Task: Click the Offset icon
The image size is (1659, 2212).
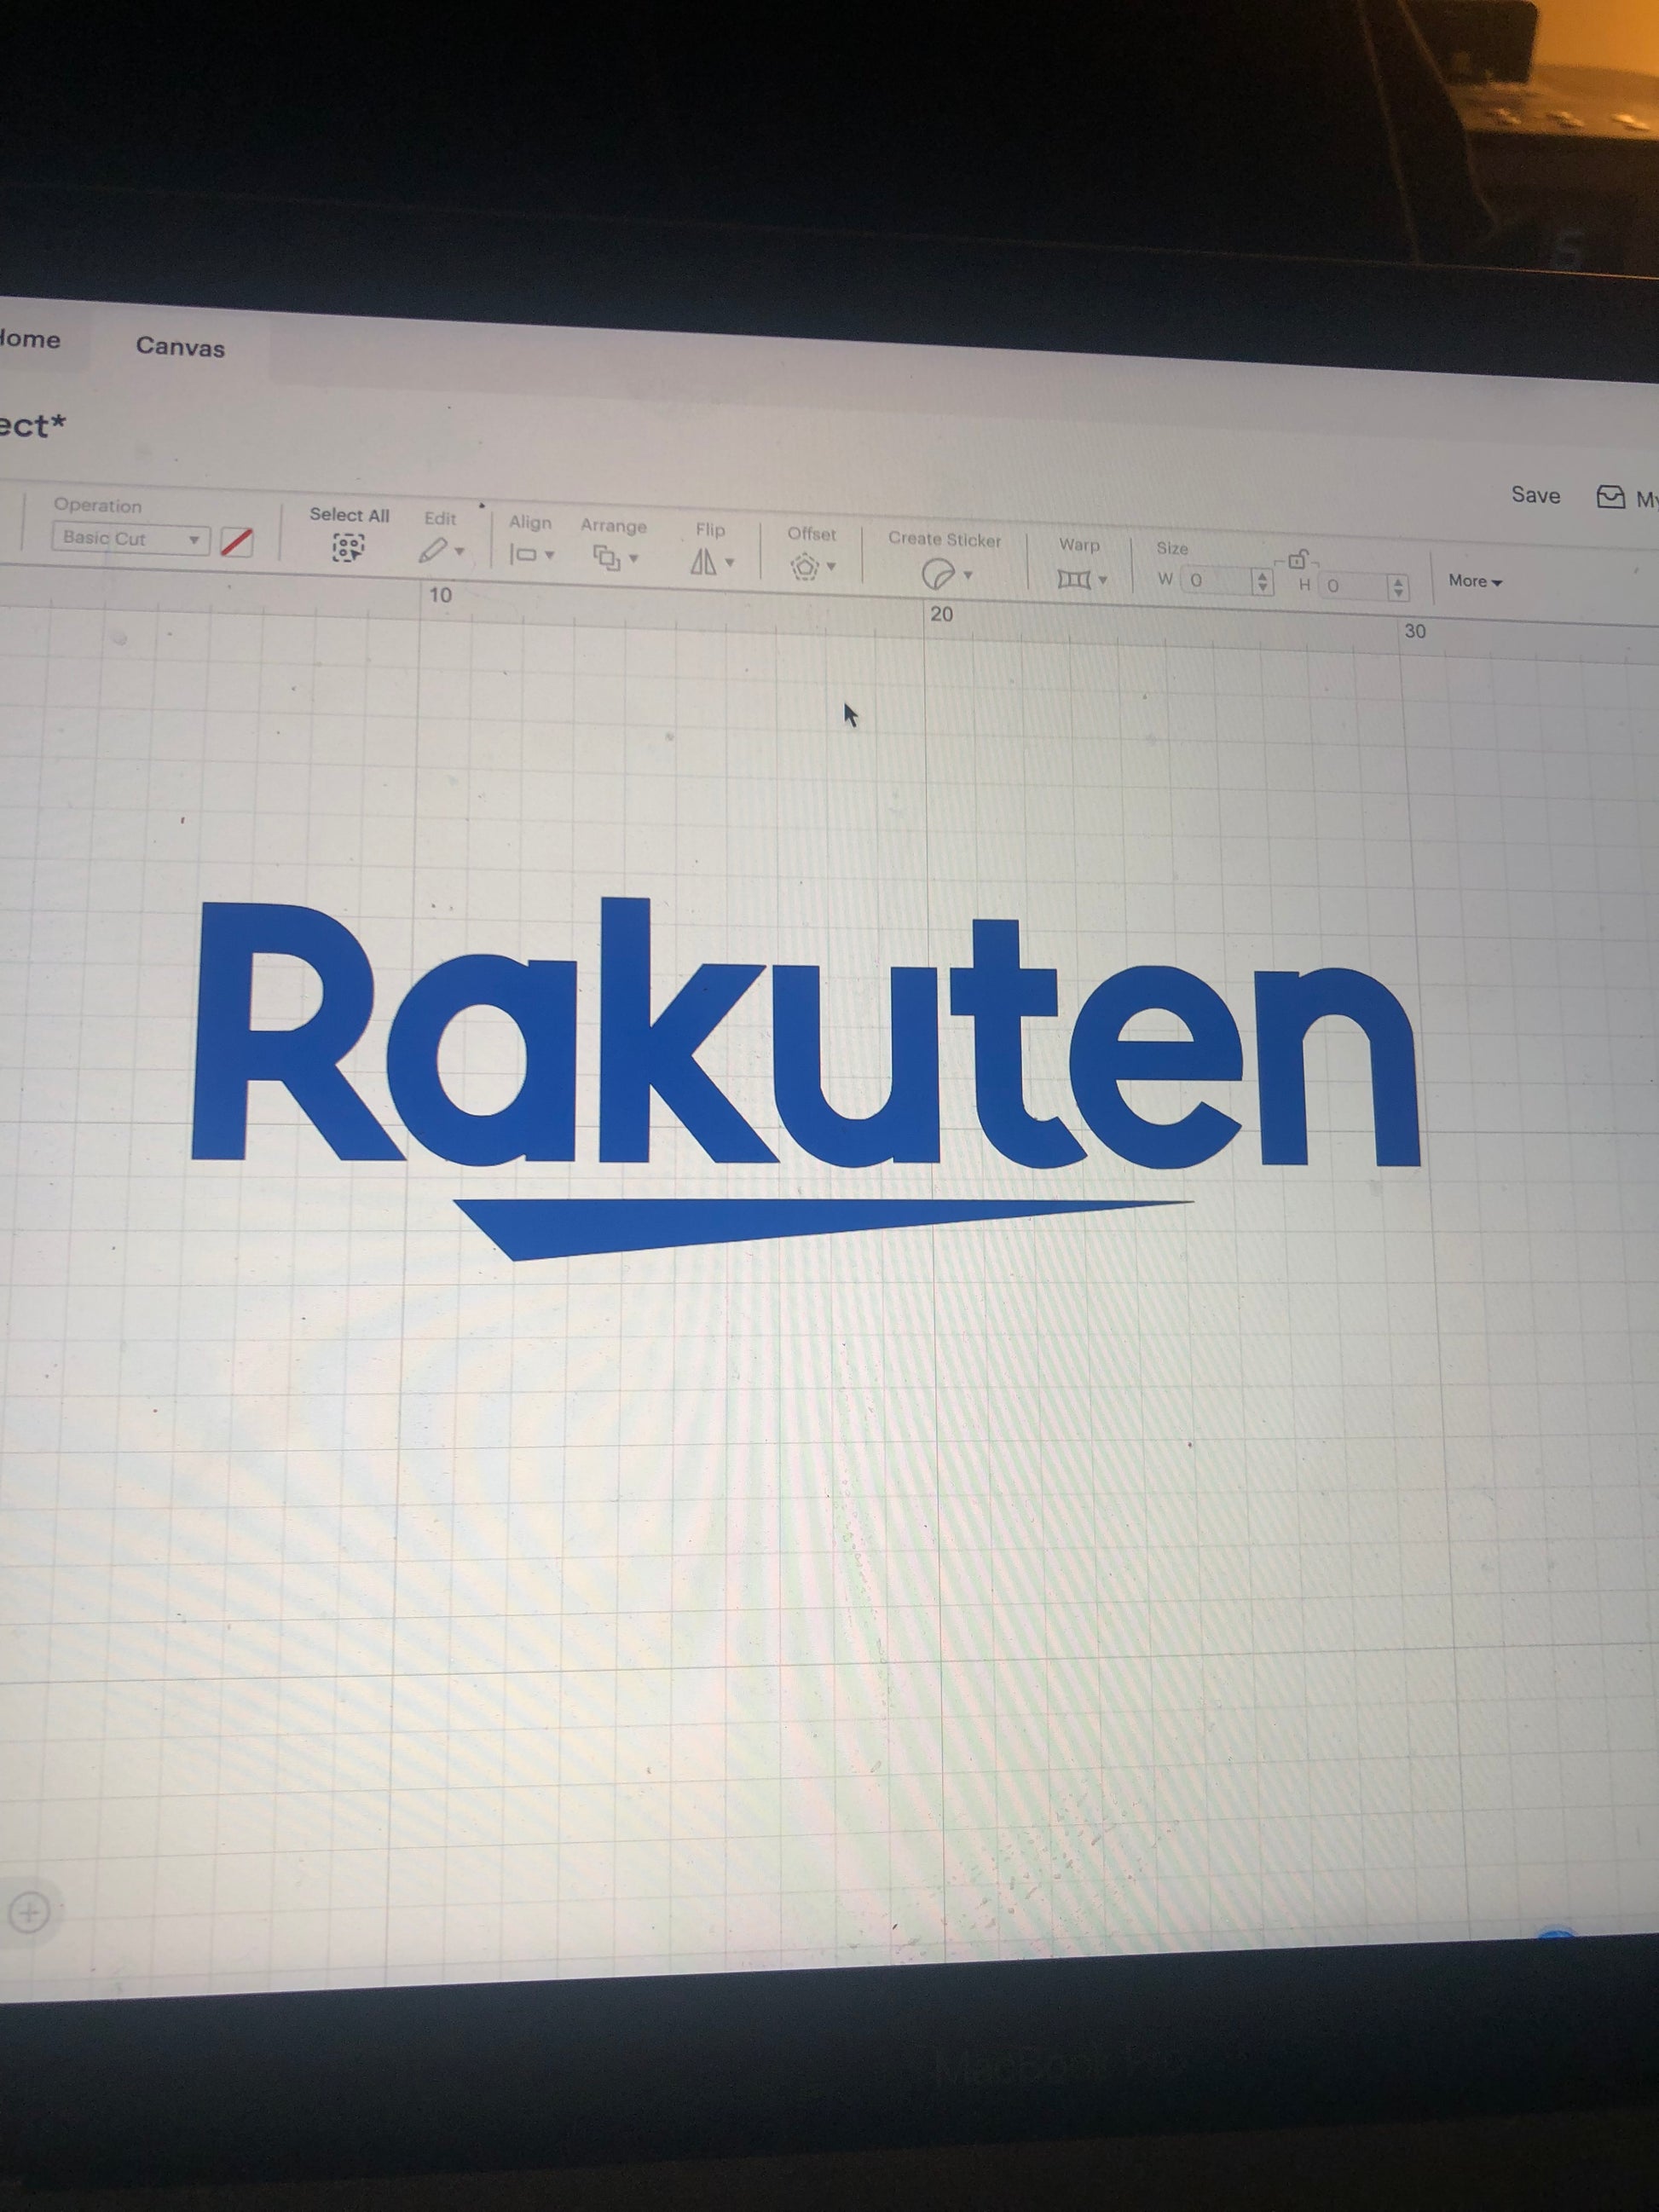Action: pyautogui.click(x=804, y=567)
